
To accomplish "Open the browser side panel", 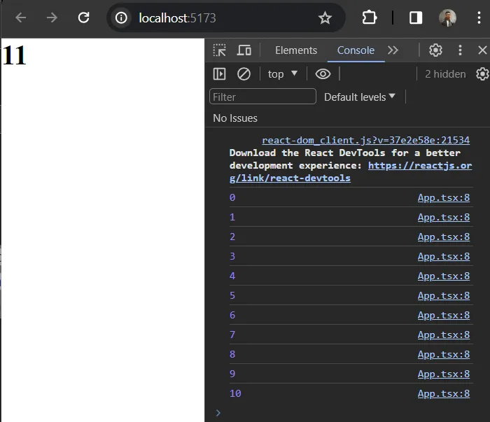I will tap(416, 17).
